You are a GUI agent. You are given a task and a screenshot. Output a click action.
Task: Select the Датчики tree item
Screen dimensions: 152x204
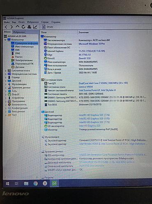pyautogui.click(x=20, y=67)
